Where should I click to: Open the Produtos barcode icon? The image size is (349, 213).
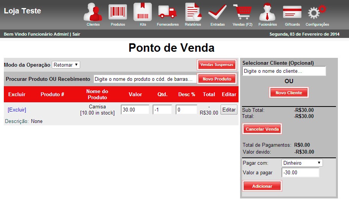point(118,12)
